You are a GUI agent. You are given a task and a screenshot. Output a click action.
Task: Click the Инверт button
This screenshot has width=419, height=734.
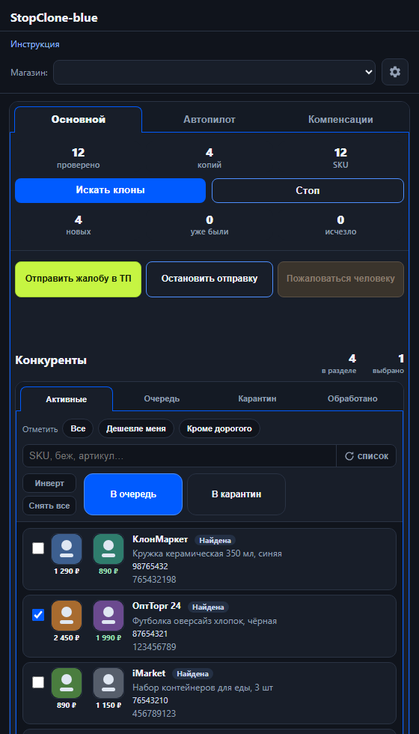[x=49, y=483]
